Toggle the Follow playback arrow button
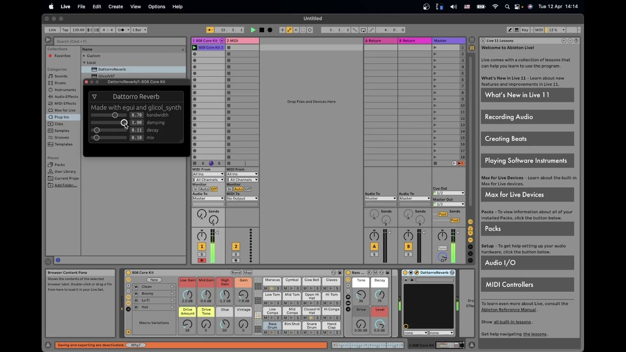The width and height of the screenshot is (626, 352). pyautogui.click(x=210, y=30)
